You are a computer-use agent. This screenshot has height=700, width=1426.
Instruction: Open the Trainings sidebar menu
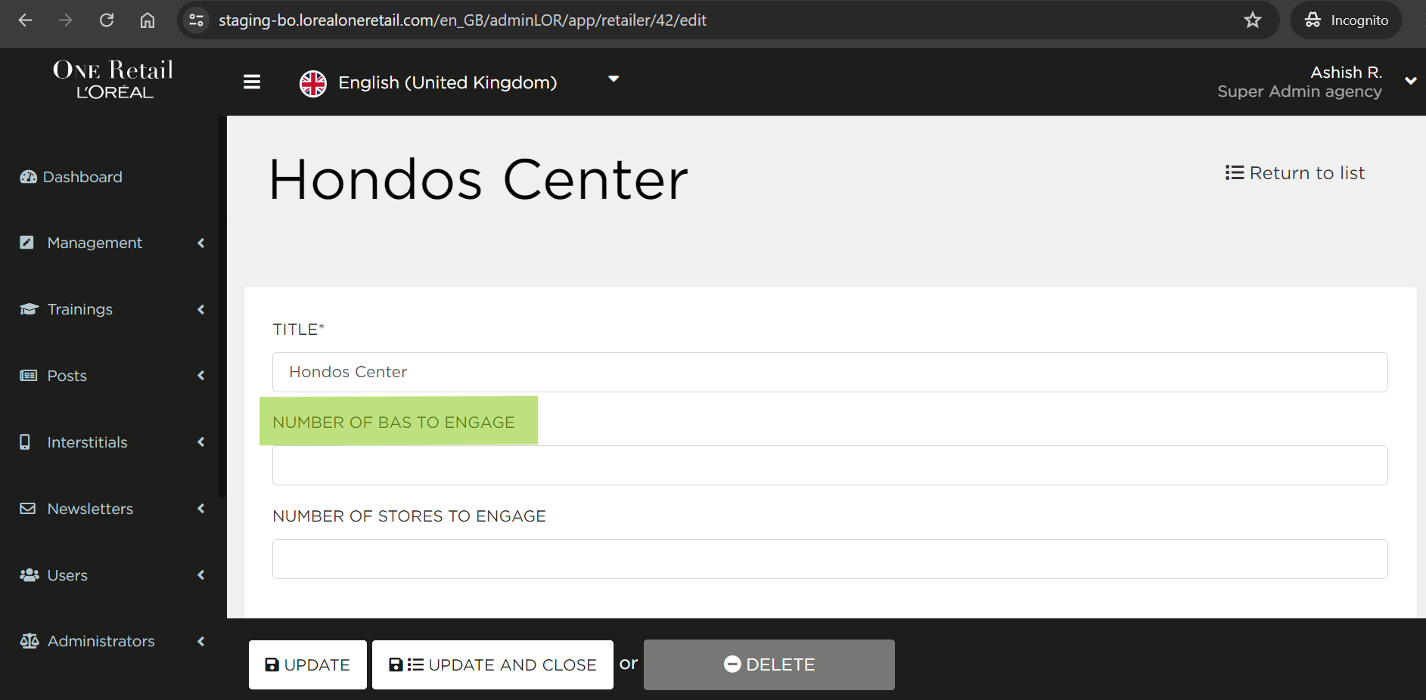pos(80,309)
